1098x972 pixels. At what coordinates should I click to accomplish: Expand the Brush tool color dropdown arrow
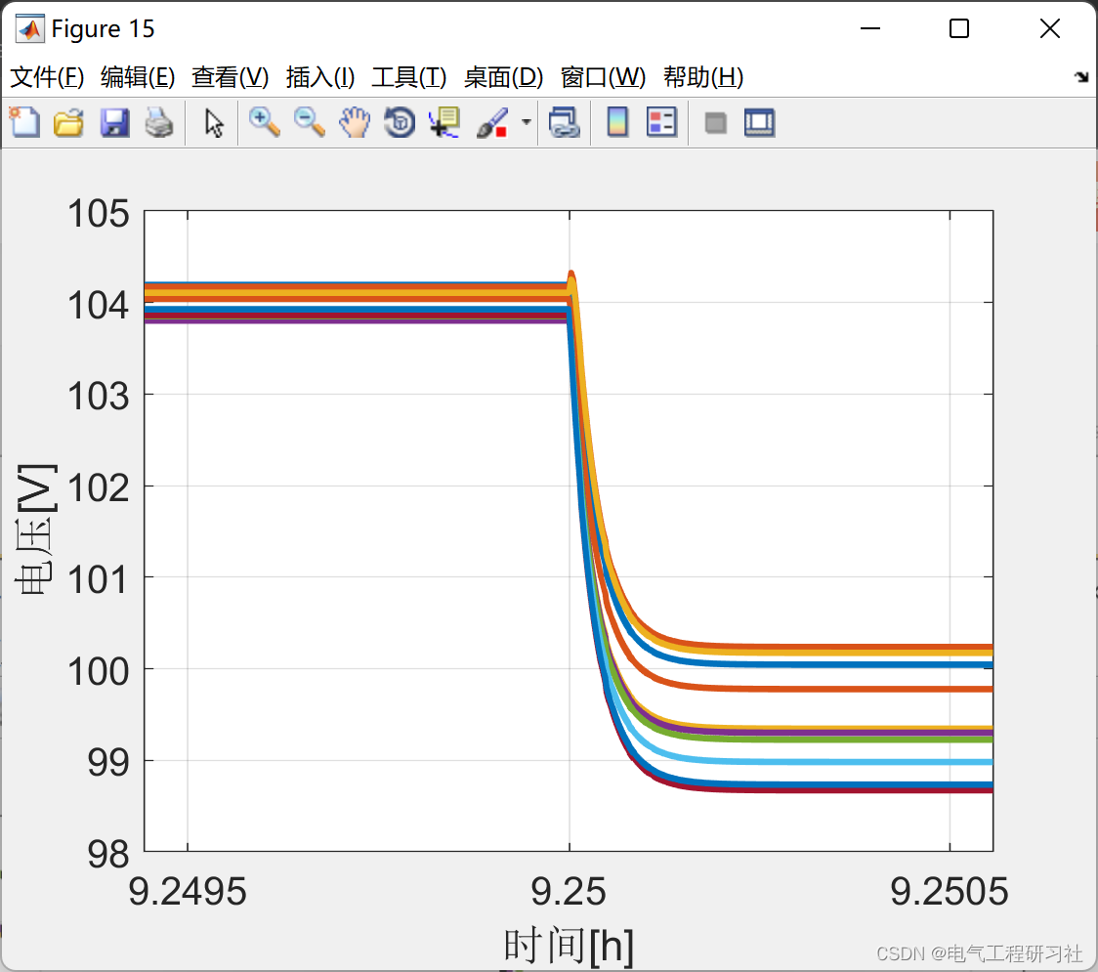pos(527,122)
